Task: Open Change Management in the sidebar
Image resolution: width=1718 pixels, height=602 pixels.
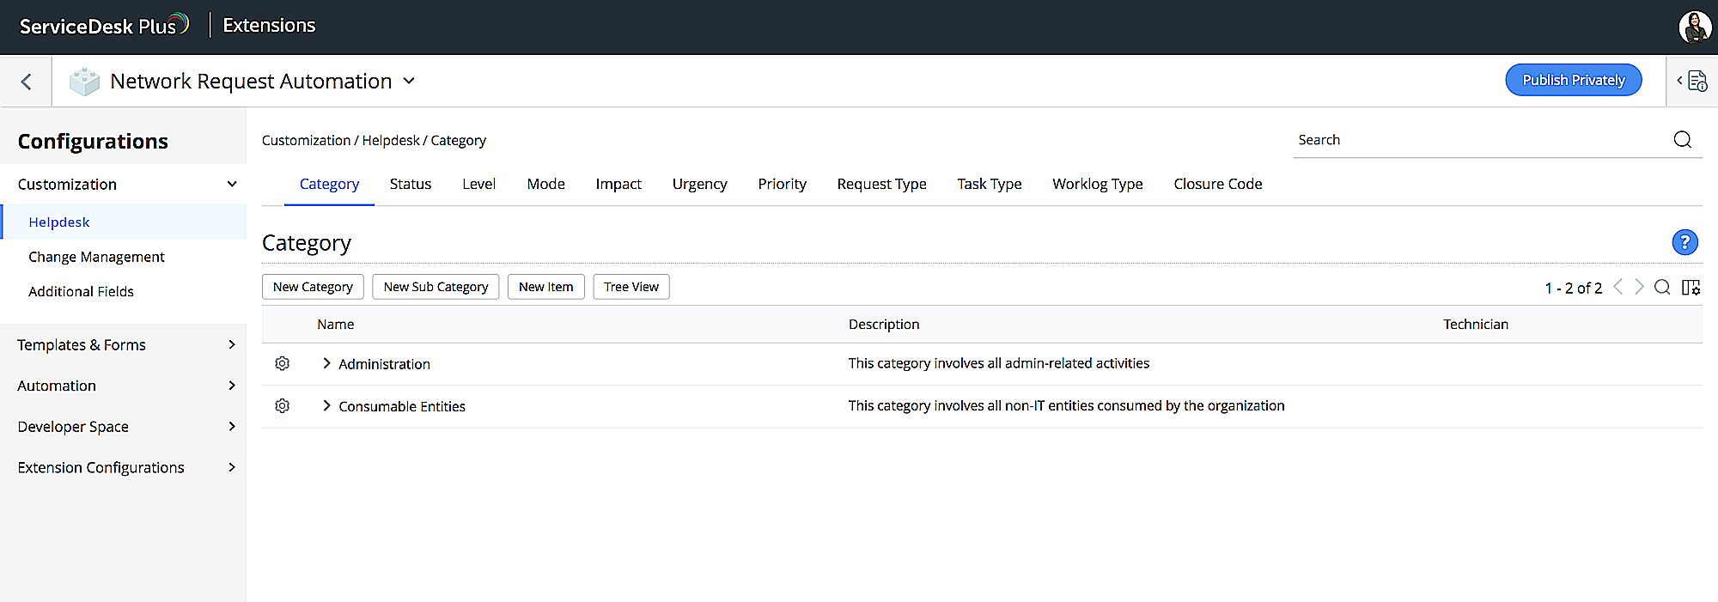Action: click(x=96, y=257)
